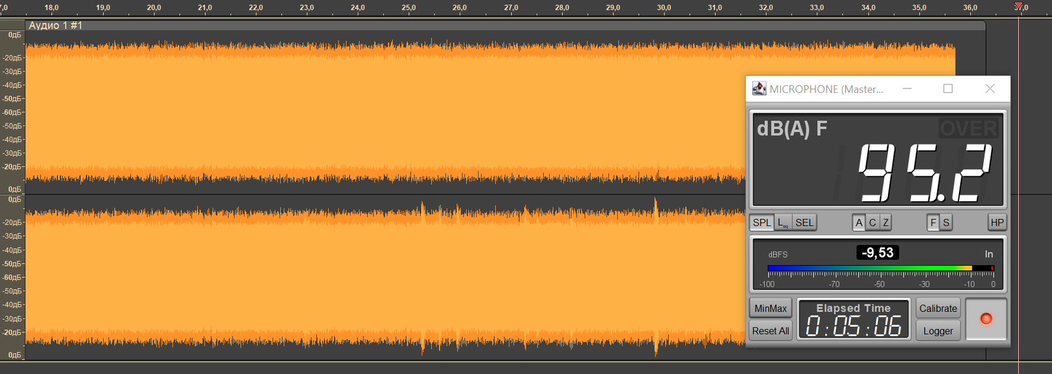Click the MinMax button
This screenshot has height=374, width=1052.
coord(771,309)
